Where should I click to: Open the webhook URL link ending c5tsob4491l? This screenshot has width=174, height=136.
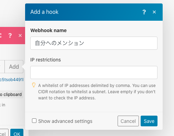pyautogui.click(x=12, y=80)
